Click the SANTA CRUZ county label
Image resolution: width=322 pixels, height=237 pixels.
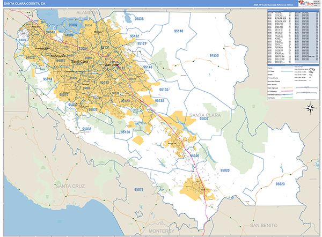(70, 185)
